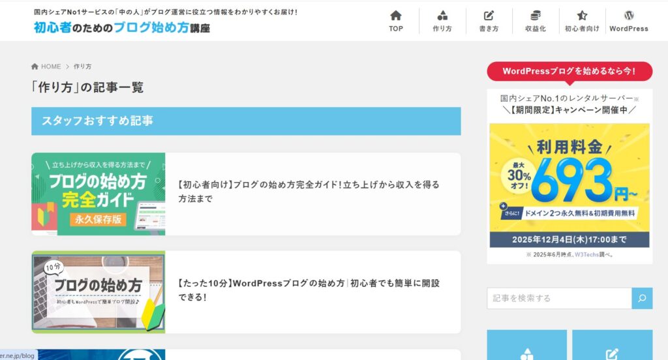Viewport: 668px width, 360px height.
Task: Click the 作り方 breadcrumb text
Action: 82,67
